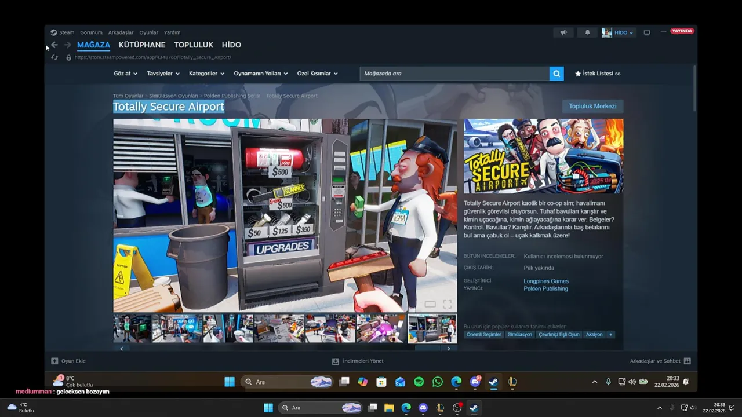742x417 pixels.
Task: Open Steam announcements megaphone icon
Action: 563,32
